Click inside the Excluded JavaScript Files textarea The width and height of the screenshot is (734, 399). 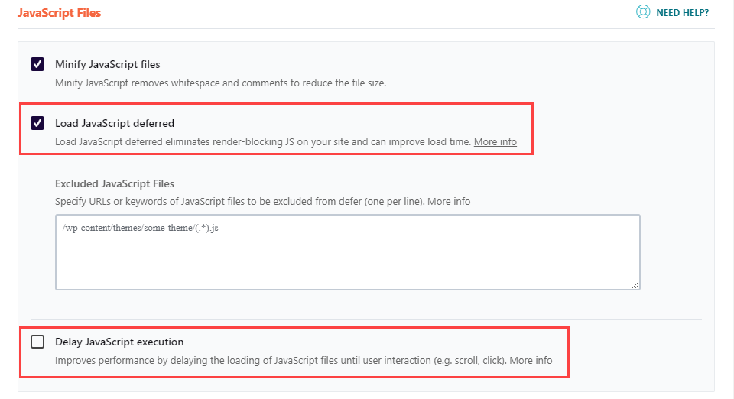(347, 260)
